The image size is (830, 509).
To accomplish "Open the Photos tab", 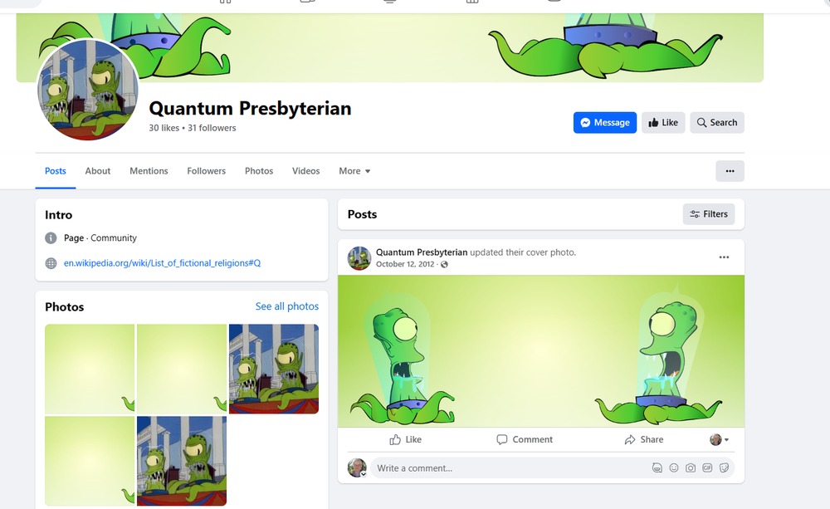I will [259, 171].
